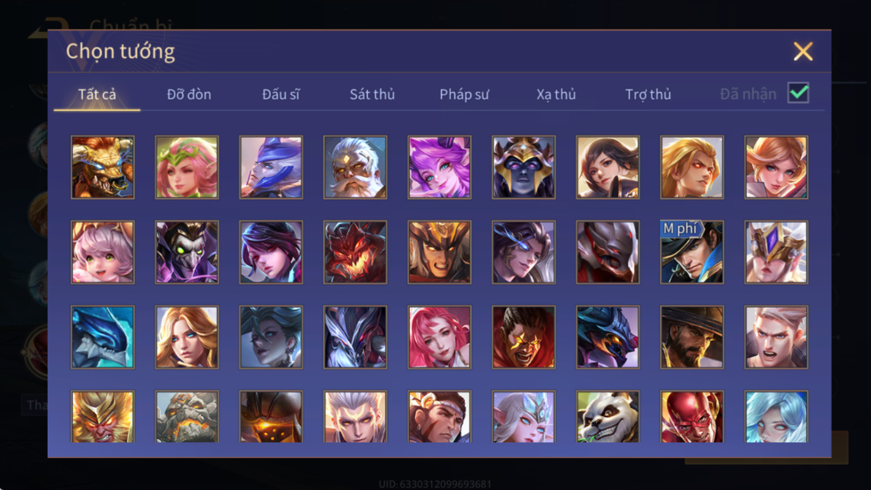This screenshot has height=490, width=871.
Task: Pick the cowboy hat bearded hero
Action: click(692, 337)
